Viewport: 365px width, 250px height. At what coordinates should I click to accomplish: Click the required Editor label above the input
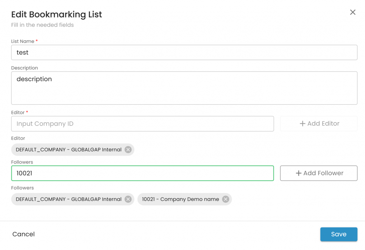(x=18, y=113)
